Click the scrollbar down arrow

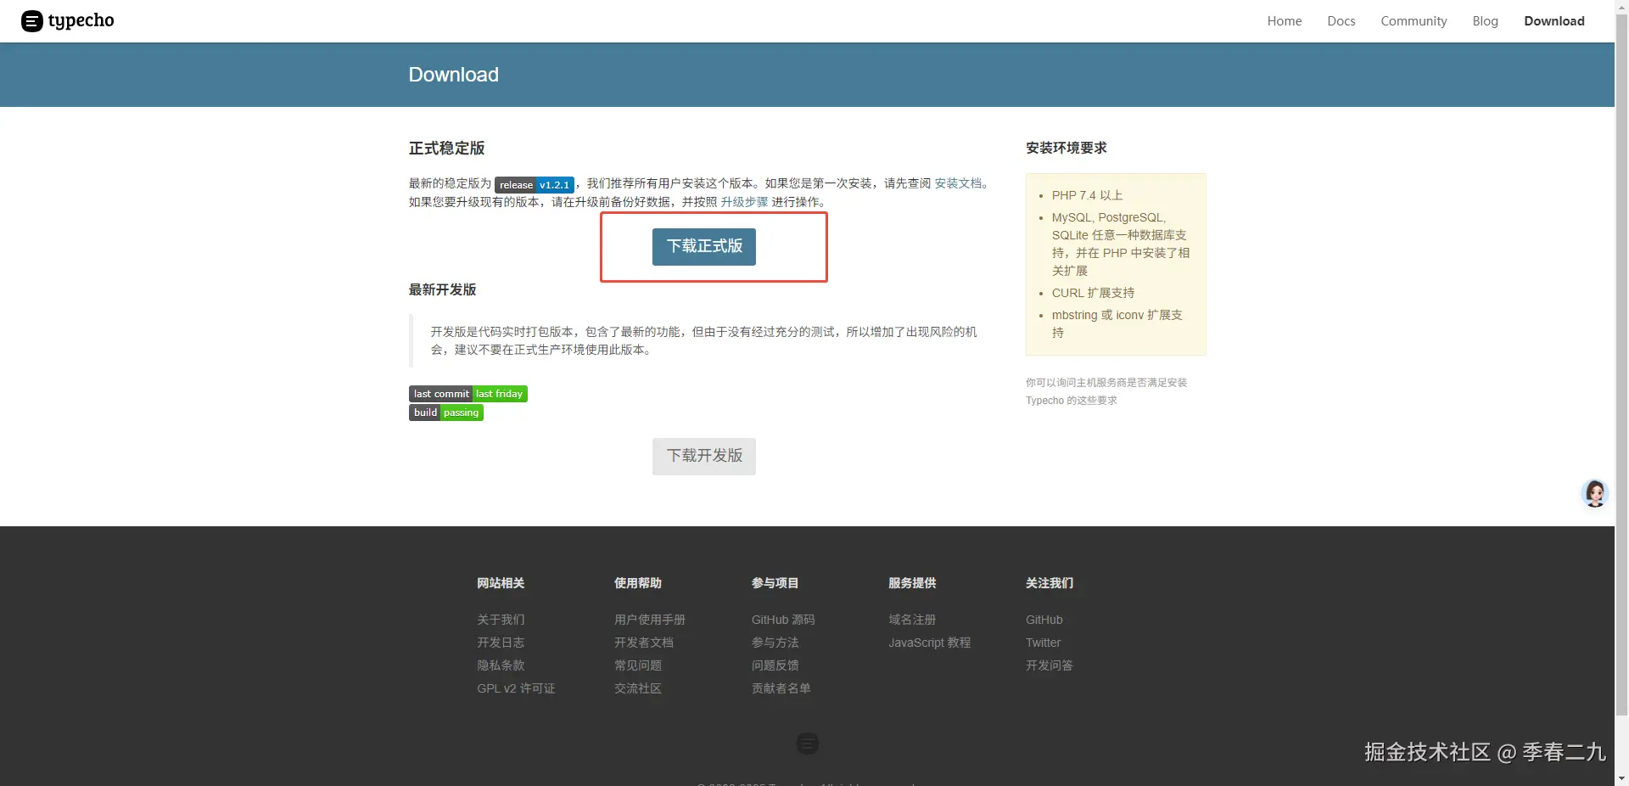coord(1621,778)
